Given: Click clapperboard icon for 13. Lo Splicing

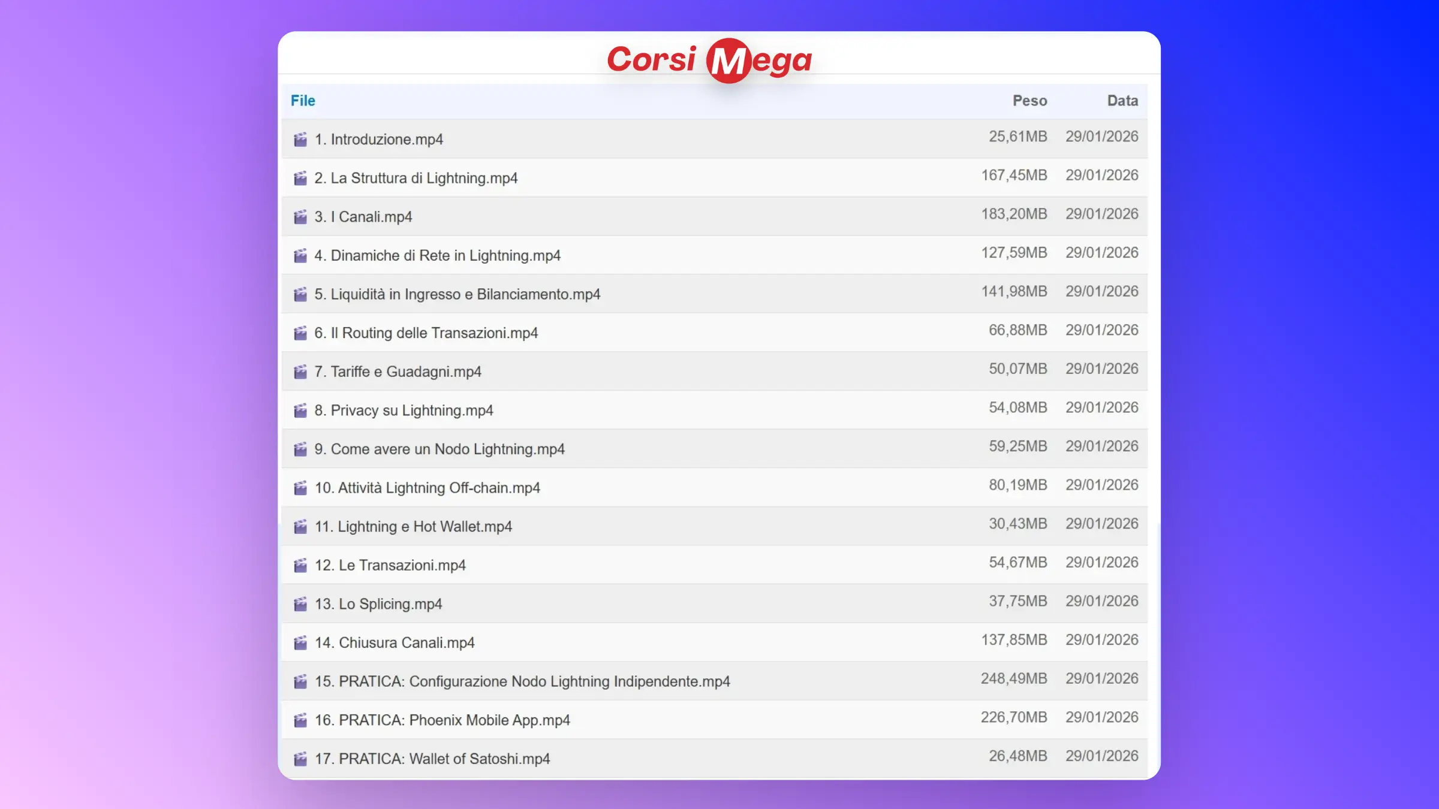Looking at the screenshot, I should pyautogui.click(x=300, y=604).
